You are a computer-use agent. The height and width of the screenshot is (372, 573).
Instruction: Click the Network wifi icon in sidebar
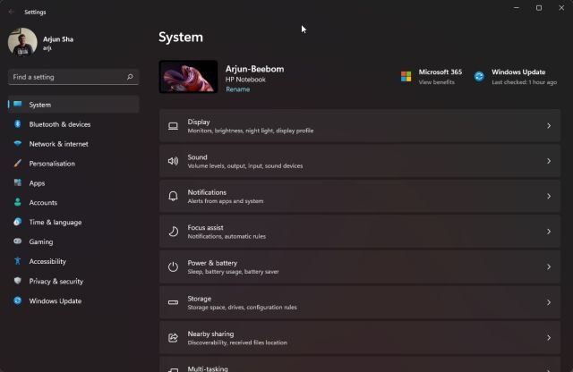(18, 143)
